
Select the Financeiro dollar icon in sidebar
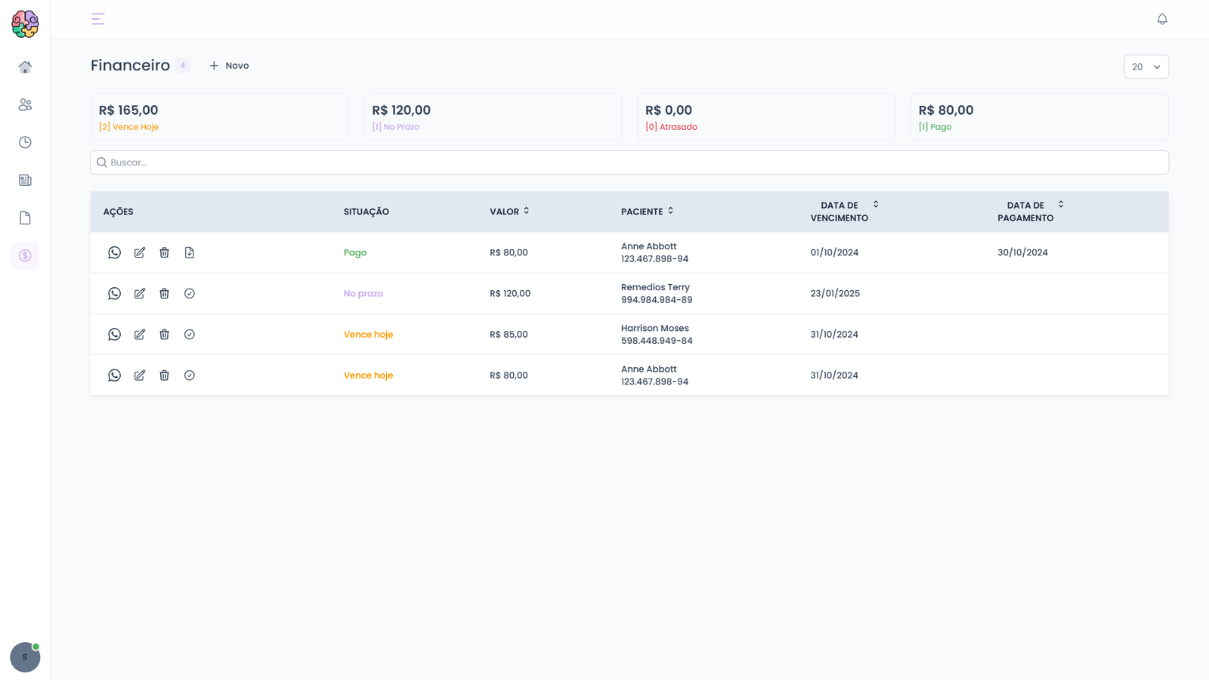point(25,256)
